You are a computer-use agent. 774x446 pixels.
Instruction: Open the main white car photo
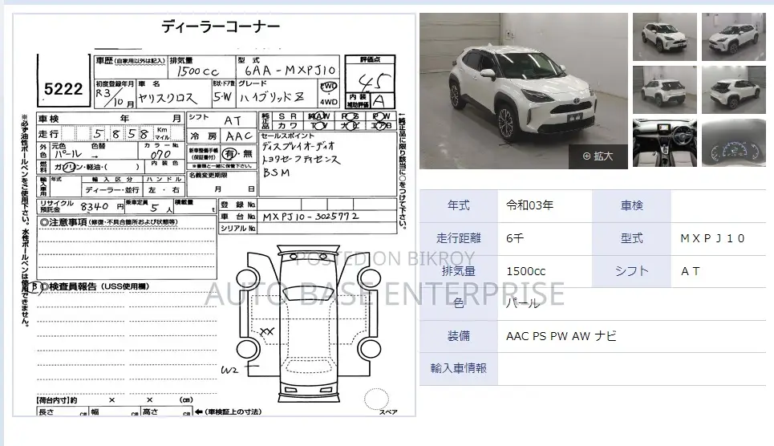pyautogui.click(x=524, y=91)
